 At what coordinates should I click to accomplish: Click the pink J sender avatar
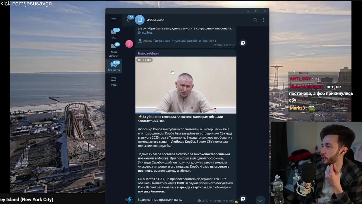129,44
